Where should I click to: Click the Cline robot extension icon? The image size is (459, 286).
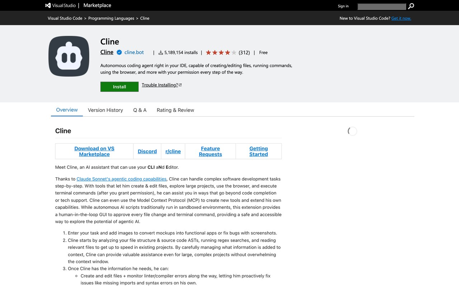(69, 56)
